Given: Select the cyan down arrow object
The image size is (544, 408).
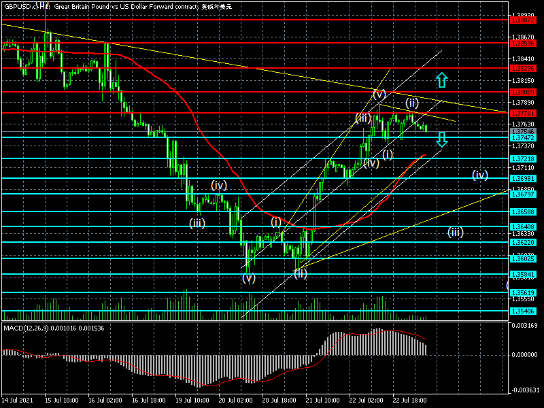Looking at the screenshot, I should pos(441,139).
